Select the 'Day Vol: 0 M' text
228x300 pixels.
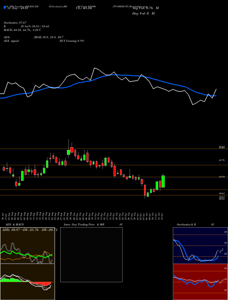pos(143,14)
